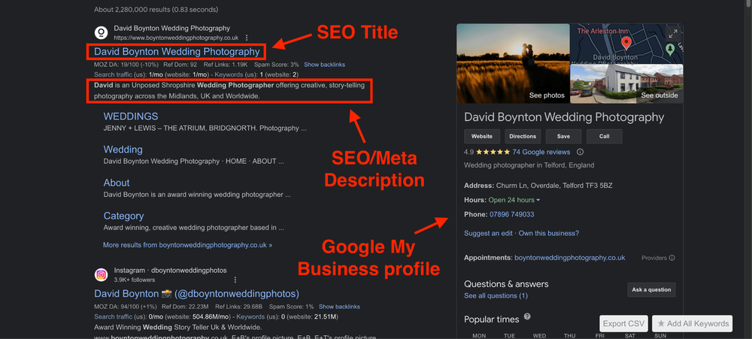
Task: Open David Boynton Wedding Photography title link
Action: [177, 51]
